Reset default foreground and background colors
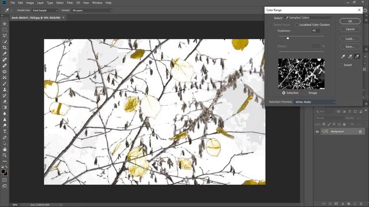The height and width of the screenshot is (207, 369). click(x=2, y=167)
